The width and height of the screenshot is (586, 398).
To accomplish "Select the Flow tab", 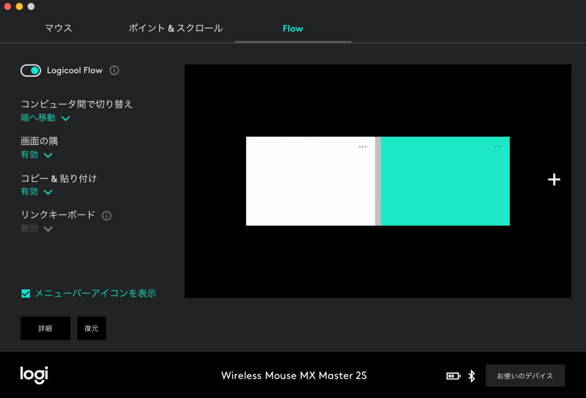I will [293, 29].
